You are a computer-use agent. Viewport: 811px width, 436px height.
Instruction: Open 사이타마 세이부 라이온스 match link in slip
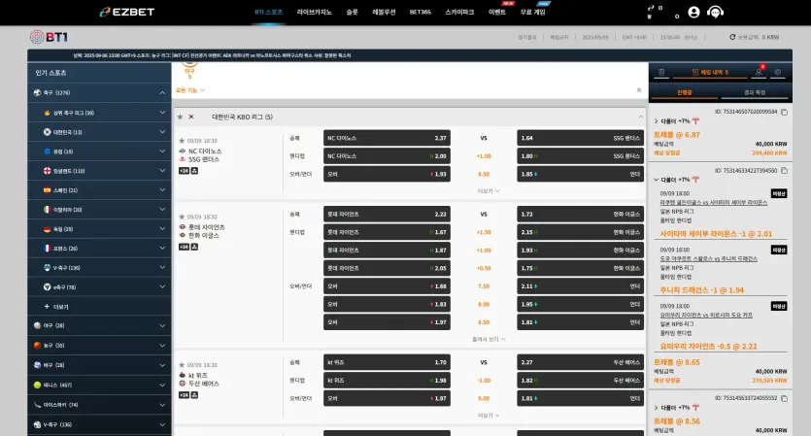tap(713, 203)
